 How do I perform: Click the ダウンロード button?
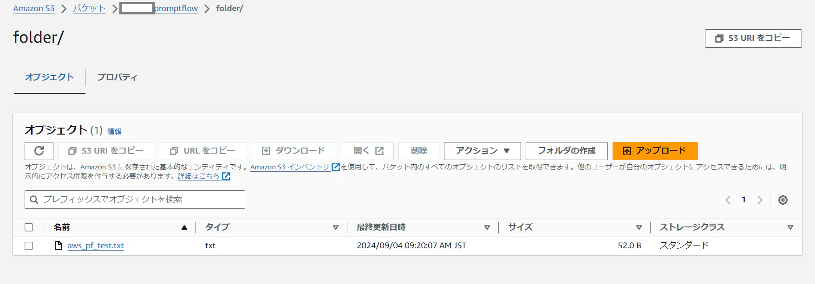pyautogui.click(x=294, y=151)
